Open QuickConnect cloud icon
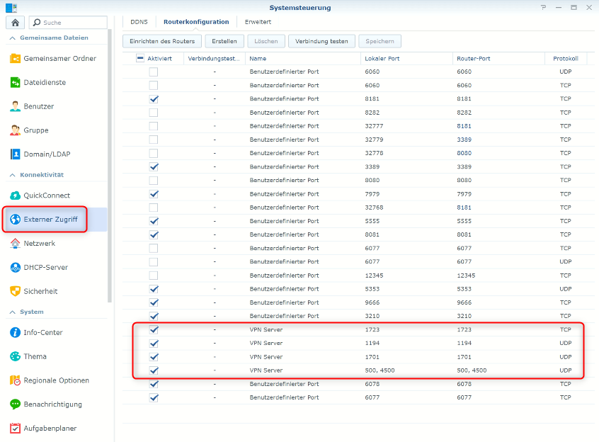The image size is (599, 442). [x=16, y=195]
